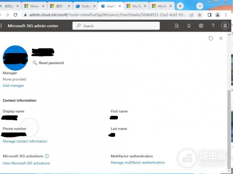Click the user profile avatar circle
Screen dimensions: 233x174
(x=15, y=58)
